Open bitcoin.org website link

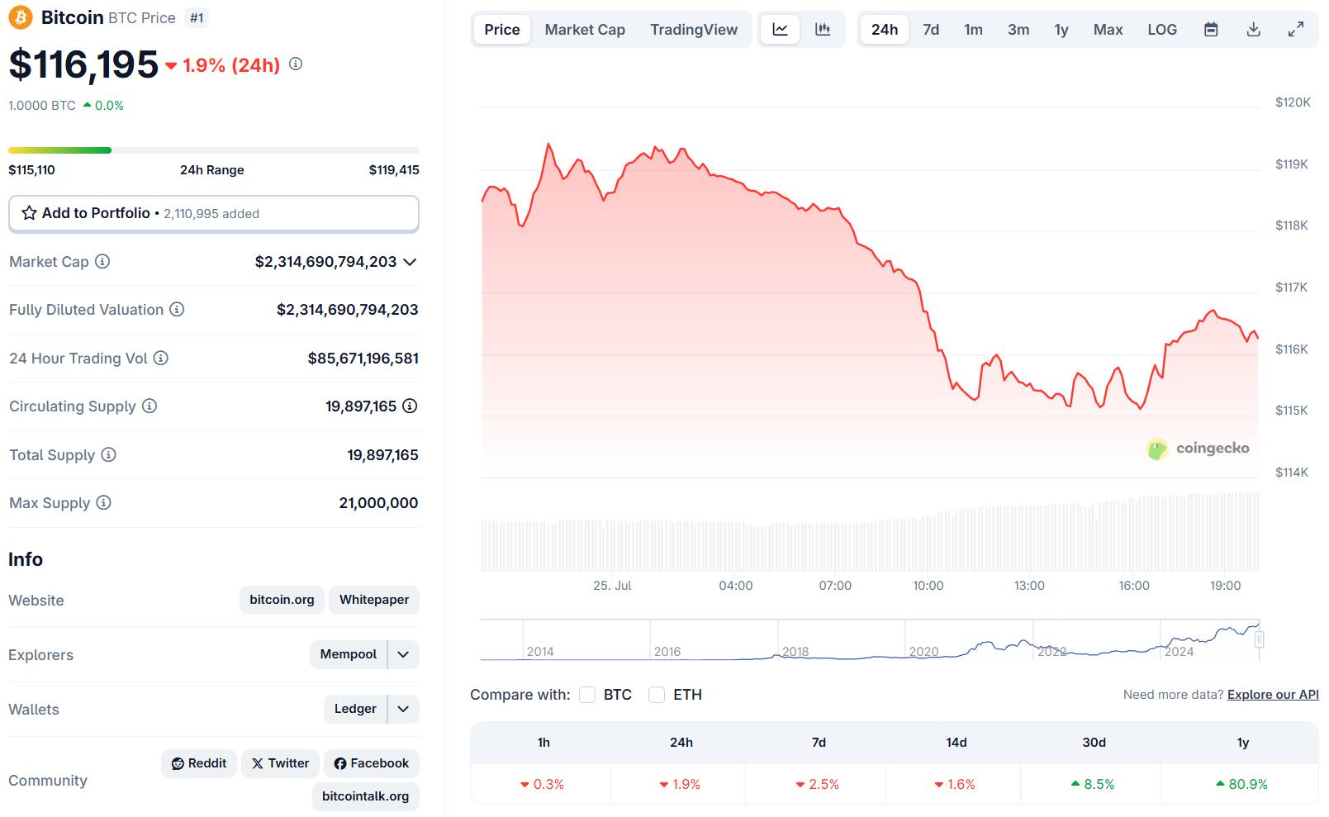(282, 600)
